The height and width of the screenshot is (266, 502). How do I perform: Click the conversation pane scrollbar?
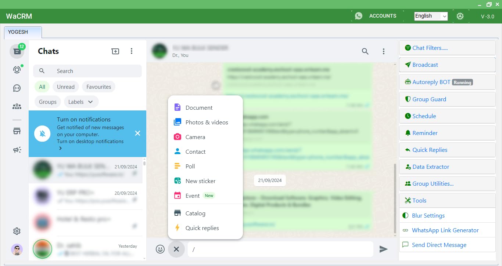coord(395,198)
